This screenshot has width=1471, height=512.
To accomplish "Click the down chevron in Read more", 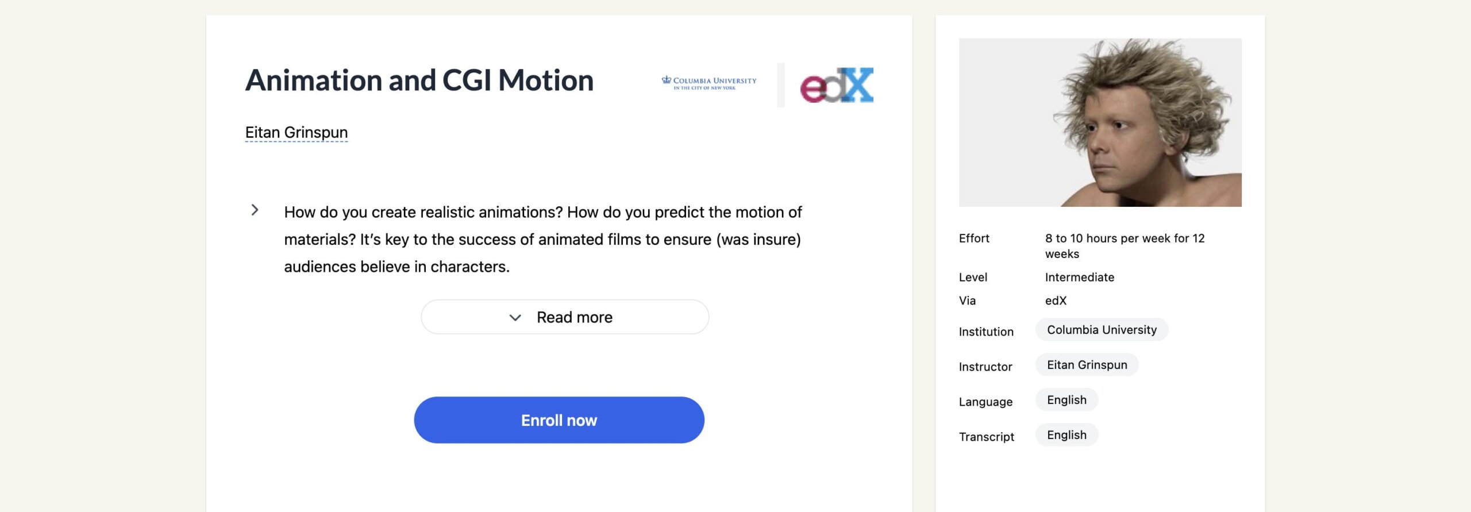I will (515, 317).
